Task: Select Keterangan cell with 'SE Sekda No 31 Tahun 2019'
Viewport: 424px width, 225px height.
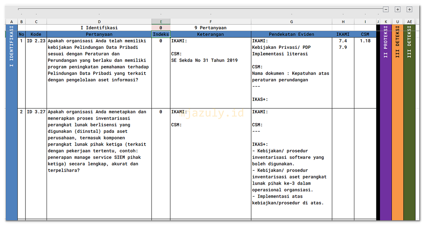Action: point(211,73)
